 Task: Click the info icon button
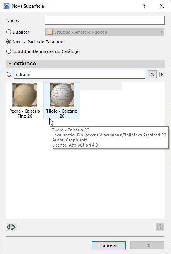[160, 227]
